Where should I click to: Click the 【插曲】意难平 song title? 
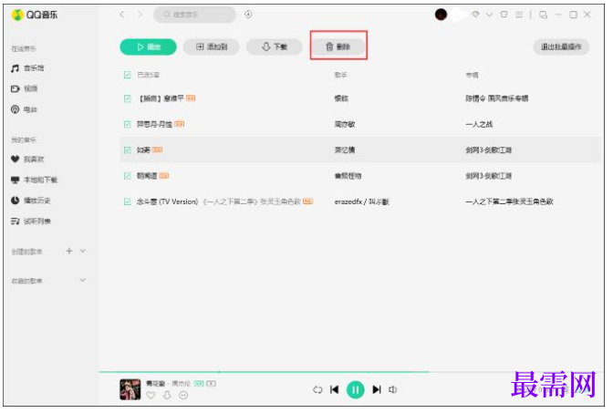pyautogui.click(x=161, y=98)
